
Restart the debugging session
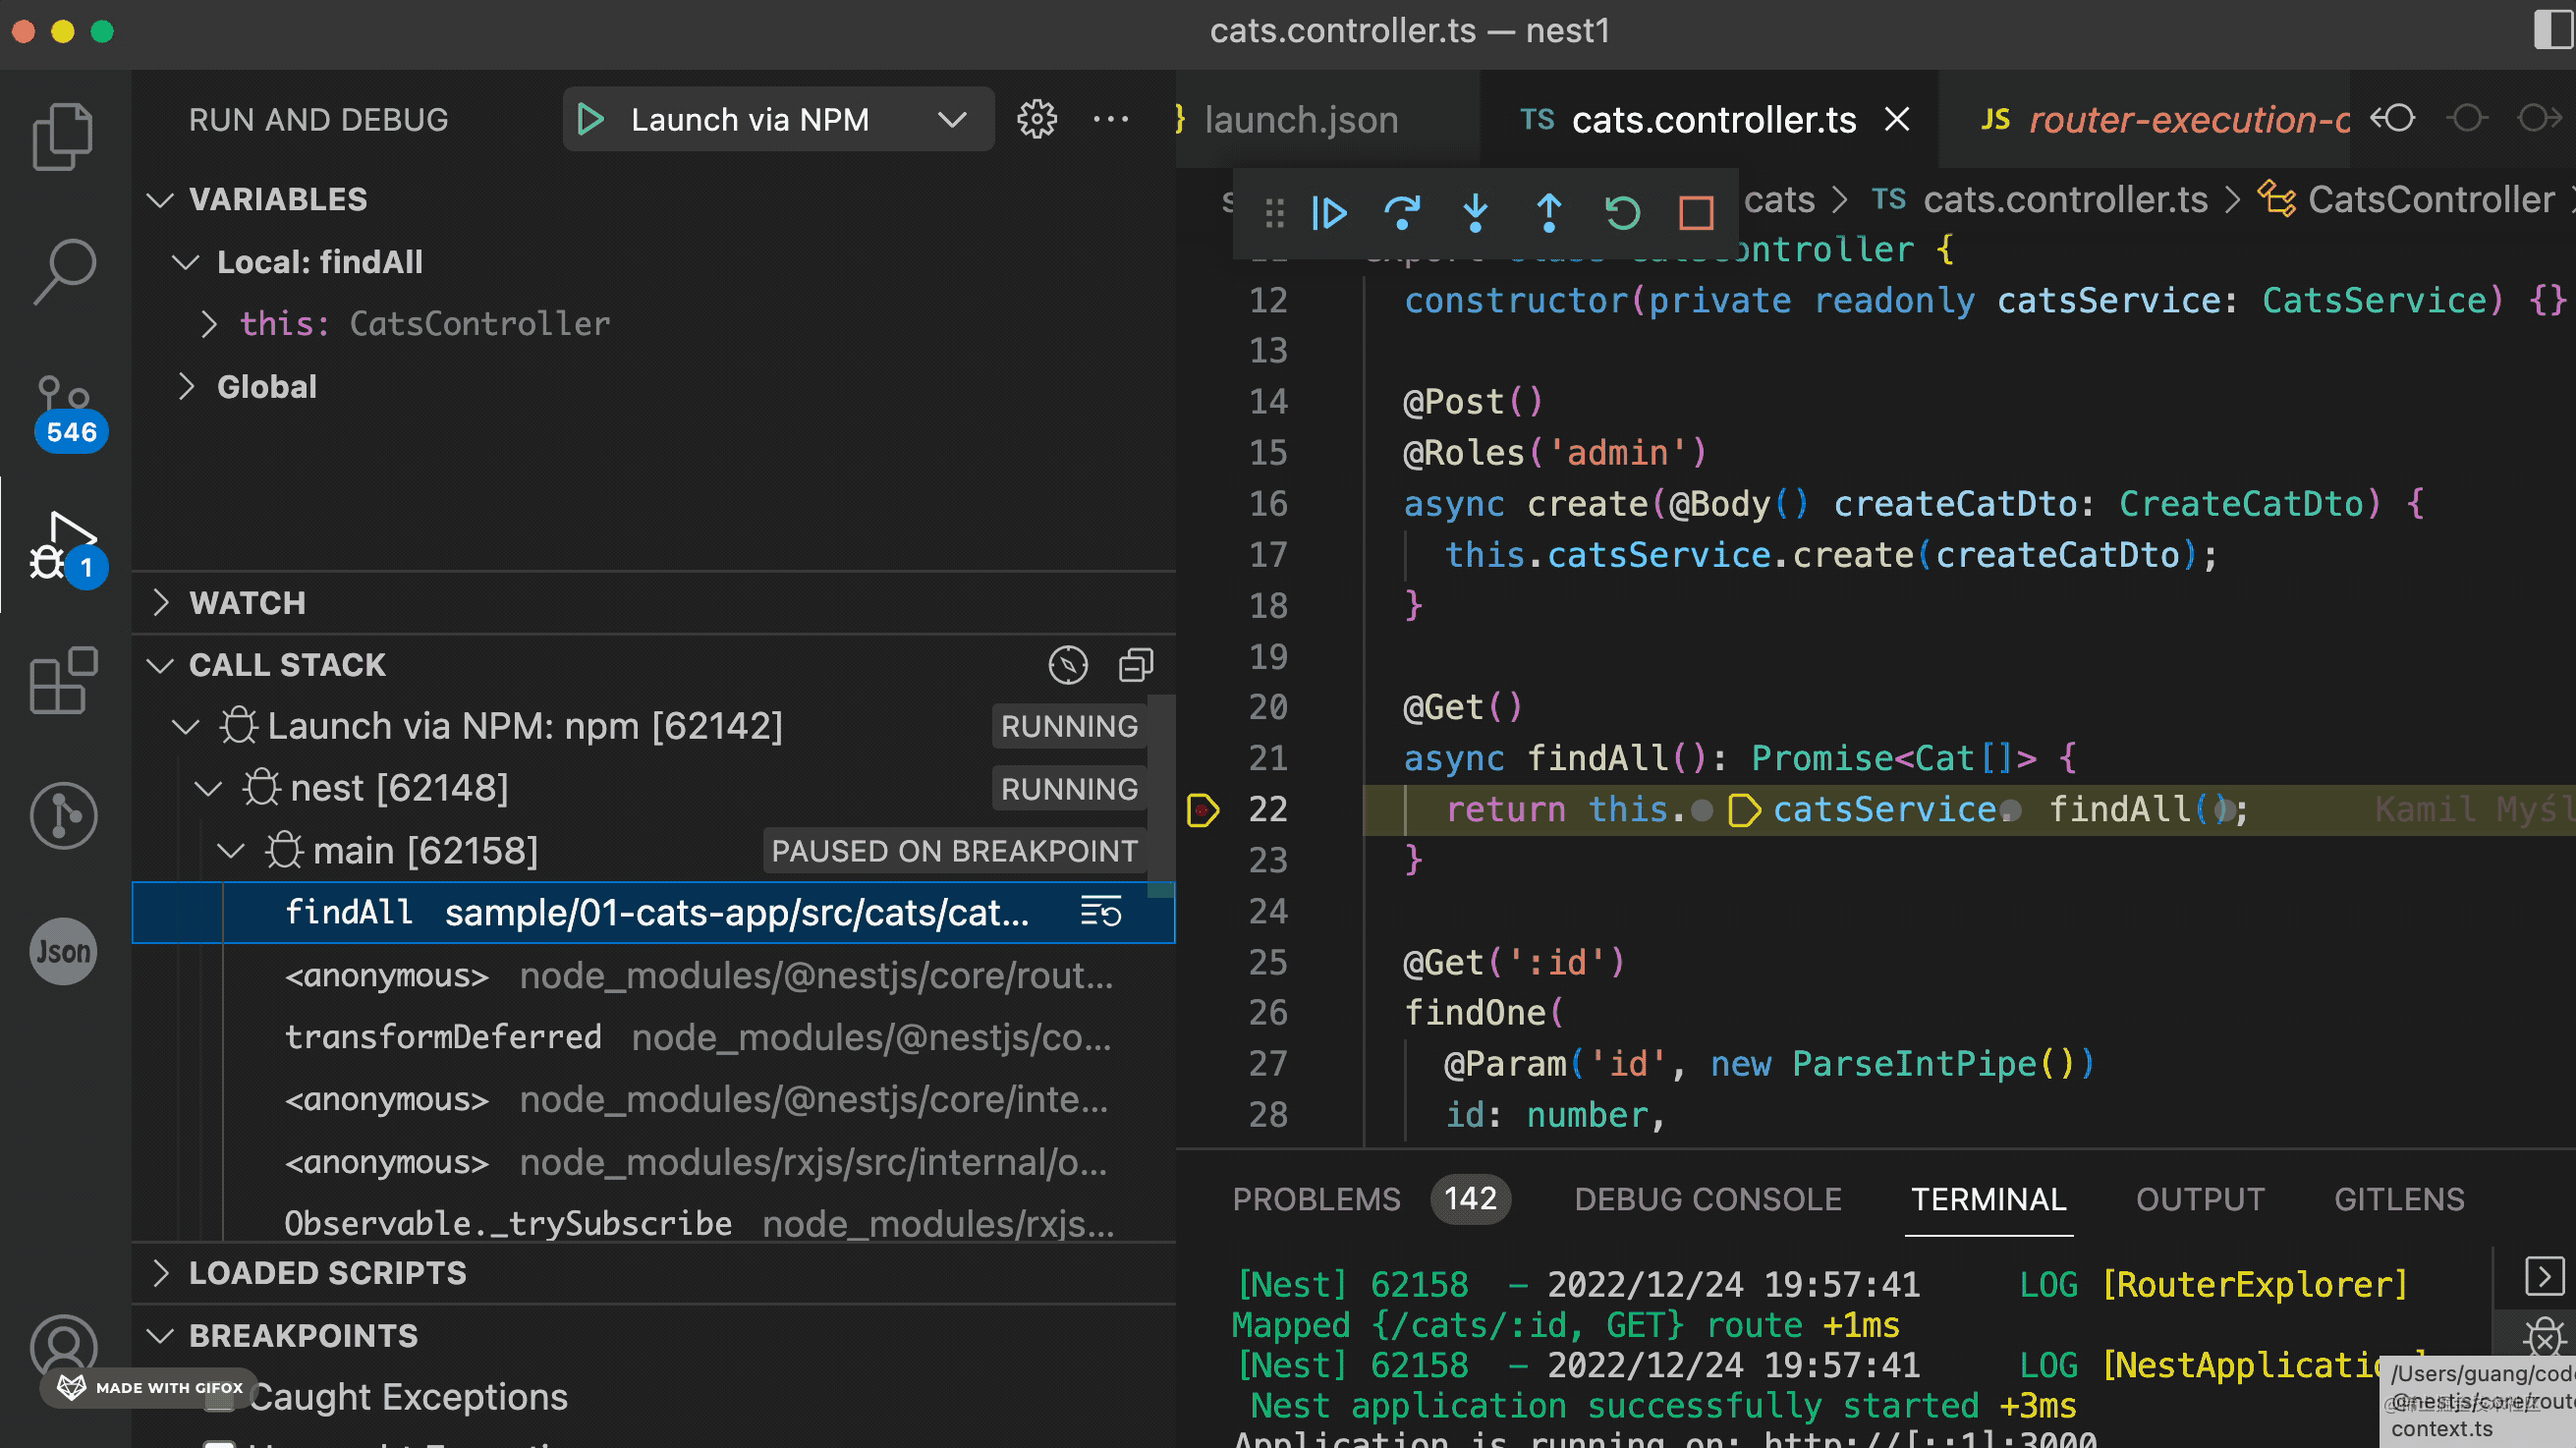1622,213
